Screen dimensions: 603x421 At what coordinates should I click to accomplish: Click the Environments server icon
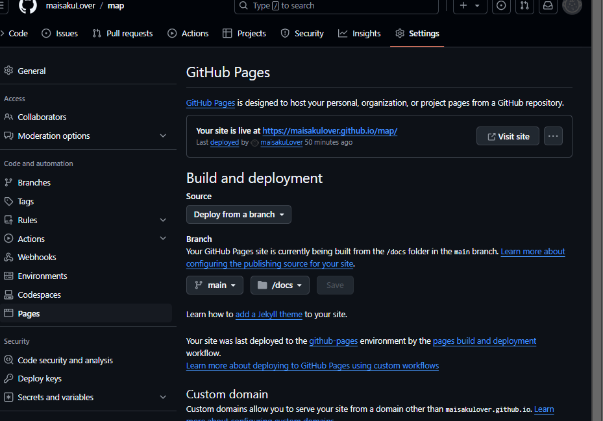pyautogui.click(x=8, y=276)
